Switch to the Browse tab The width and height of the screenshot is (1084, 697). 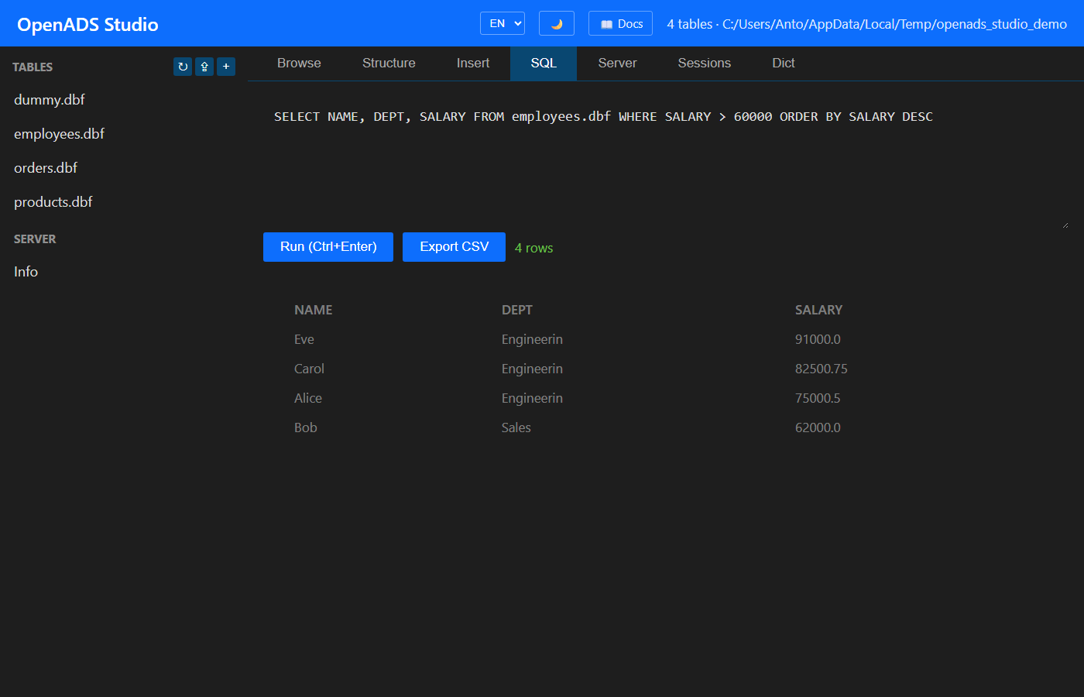click(299, 64)
